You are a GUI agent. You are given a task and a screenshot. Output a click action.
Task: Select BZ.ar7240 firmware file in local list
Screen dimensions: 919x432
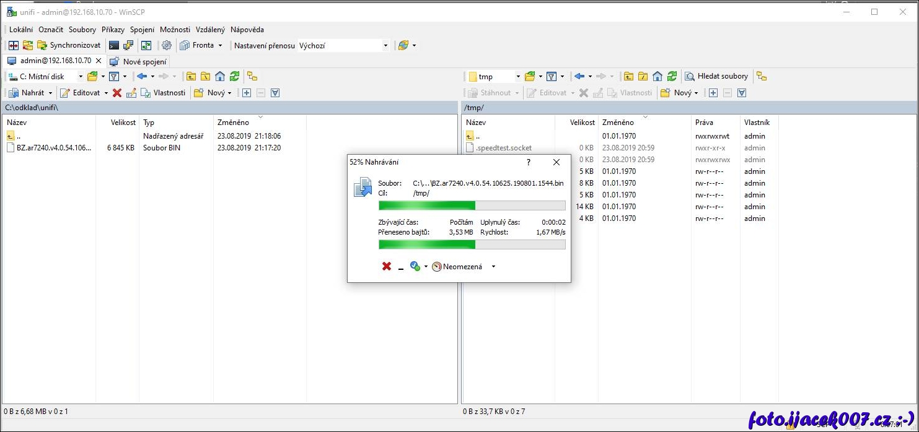[x=53, y=148]
